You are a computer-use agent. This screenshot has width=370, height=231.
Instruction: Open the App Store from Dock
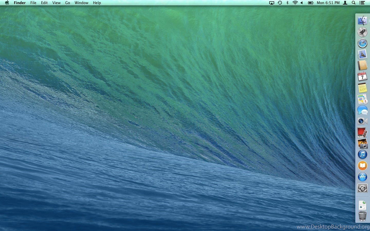[363, 177]
